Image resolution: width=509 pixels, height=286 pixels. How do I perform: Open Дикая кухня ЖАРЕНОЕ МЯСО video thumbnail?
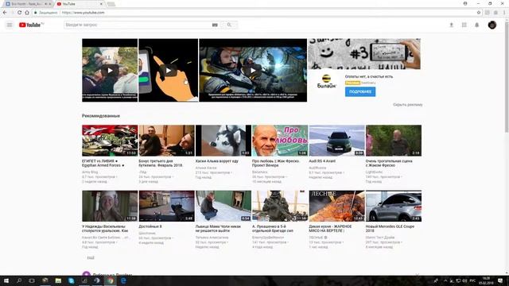(x=337, y=206)
